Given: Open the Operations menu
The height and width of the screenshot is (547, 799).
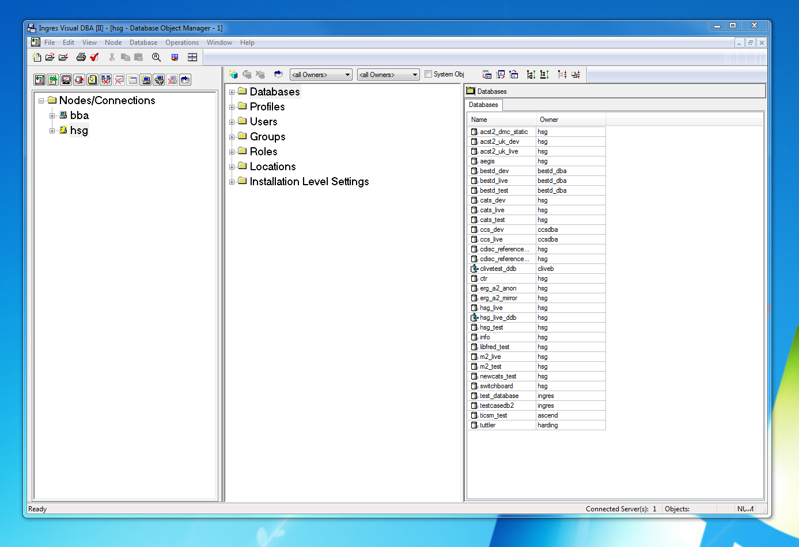Looking at the screenshot, I should click(182, 43).
